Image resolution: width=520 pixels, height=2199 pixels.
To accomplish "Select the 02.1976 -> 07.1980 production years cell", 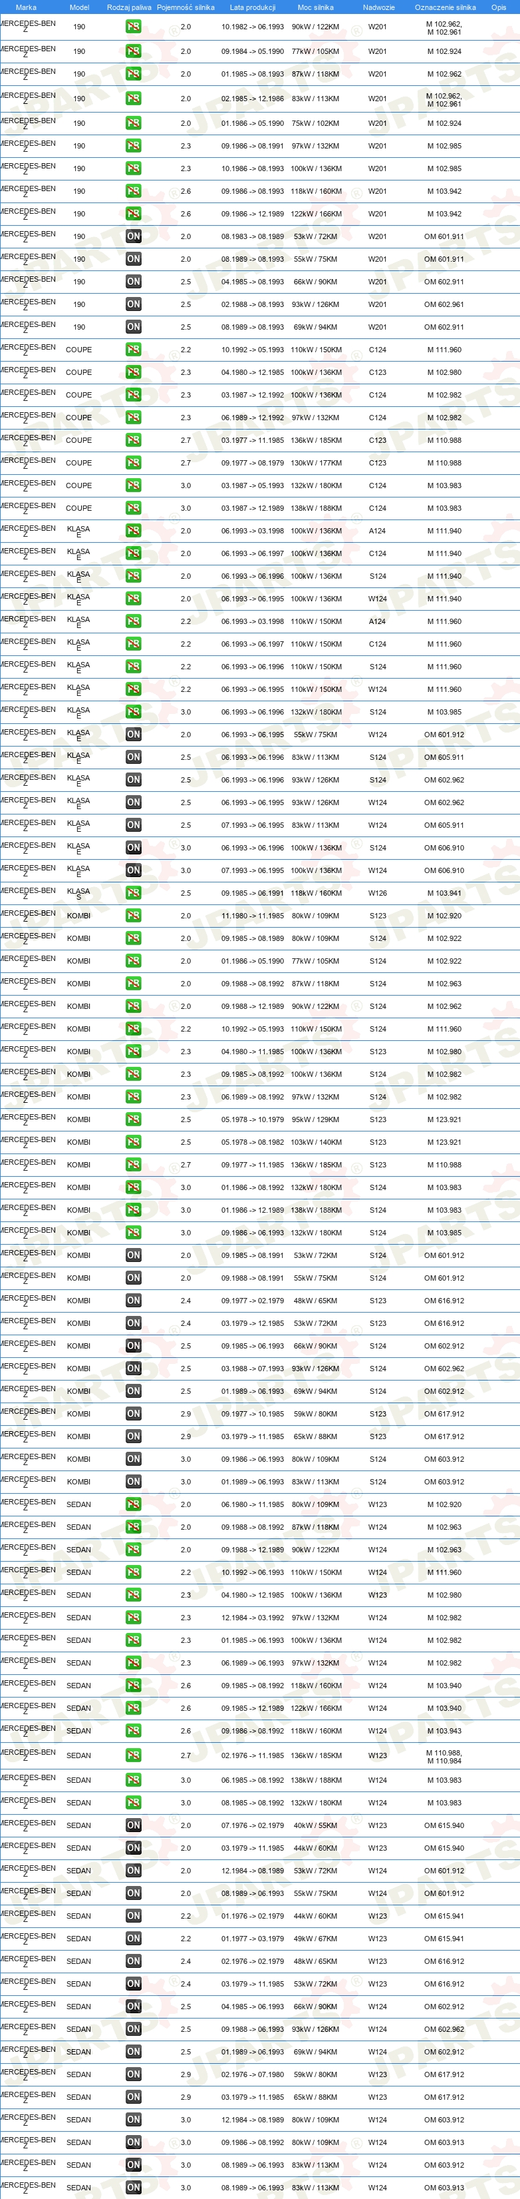I will [252, 2074].
